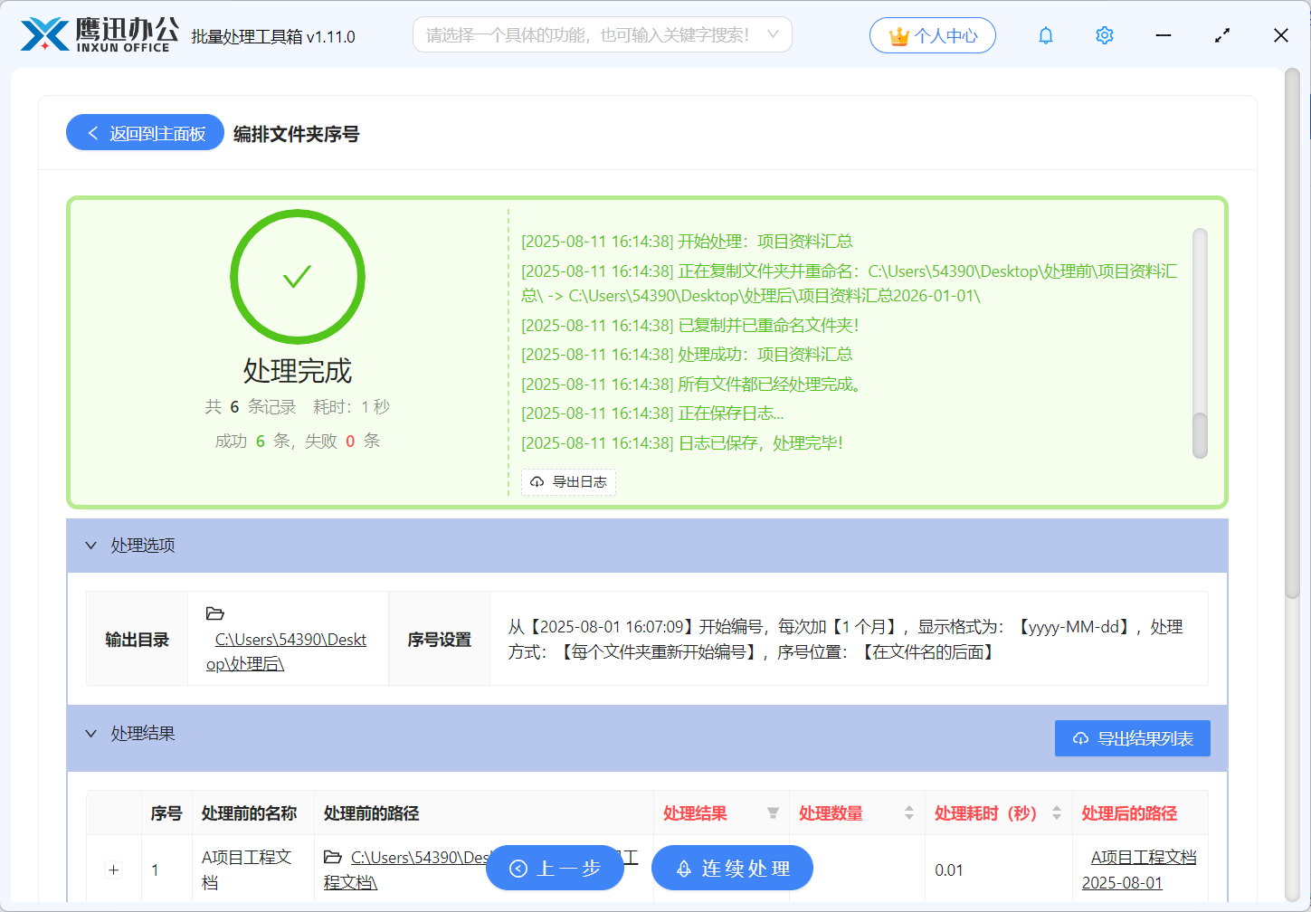Click the 编排文件夹序号 page title
This screenshot has width=1311, height=912.
point(297,134)
